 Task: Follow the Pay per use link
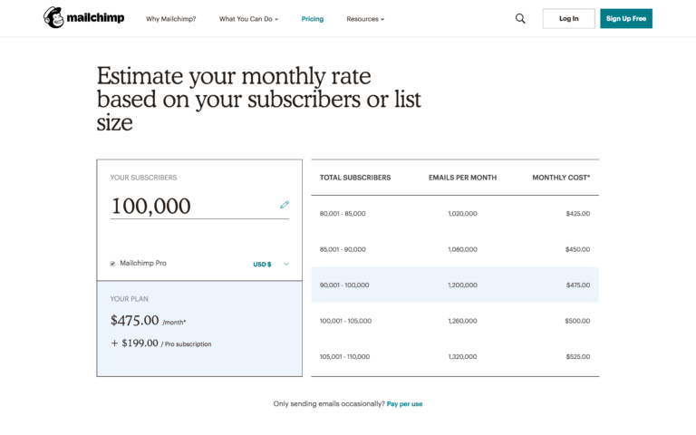tap(404, 404)
